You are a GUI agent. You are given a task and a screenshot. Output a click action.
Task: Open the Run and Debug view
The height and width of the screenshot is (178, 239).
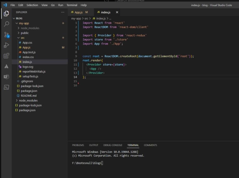(6, 45)
